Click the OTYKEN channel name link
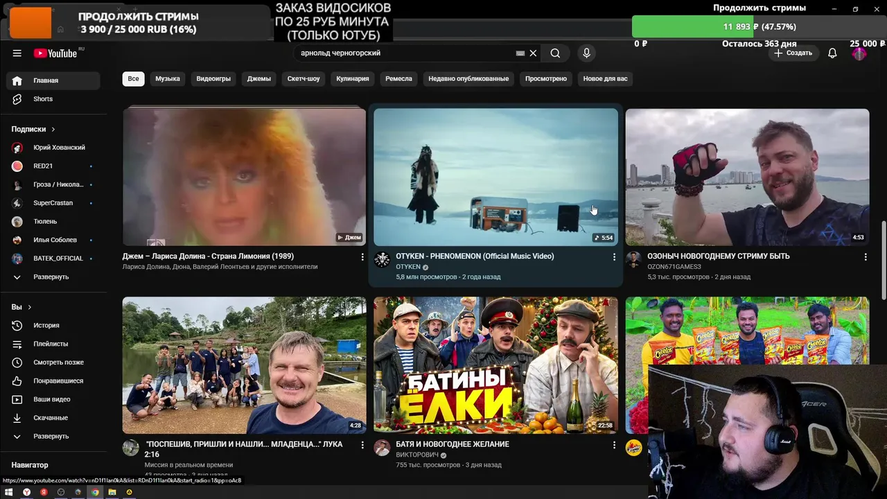 (408, 267)
